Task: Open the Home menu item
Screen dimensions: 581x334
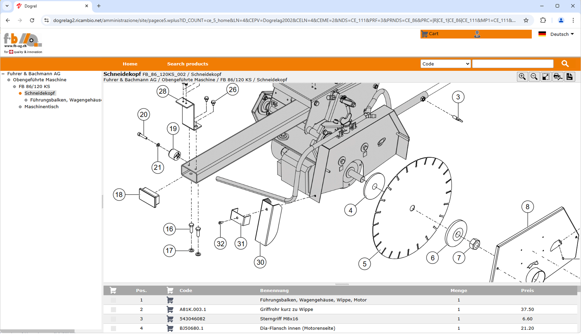Action: coord(130,64)
